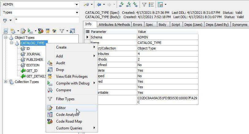Open the Compare context menu entry
The width and height of the screenshot is (249, 134).
click(63, 90)
